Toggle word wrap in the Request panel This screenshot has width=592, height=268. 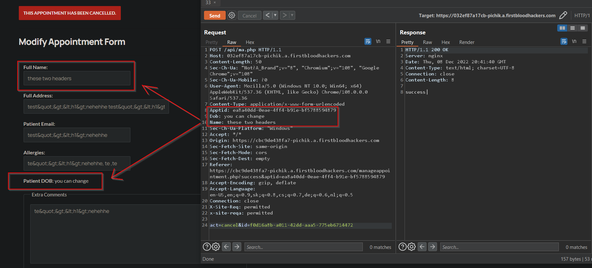point(368,41)
